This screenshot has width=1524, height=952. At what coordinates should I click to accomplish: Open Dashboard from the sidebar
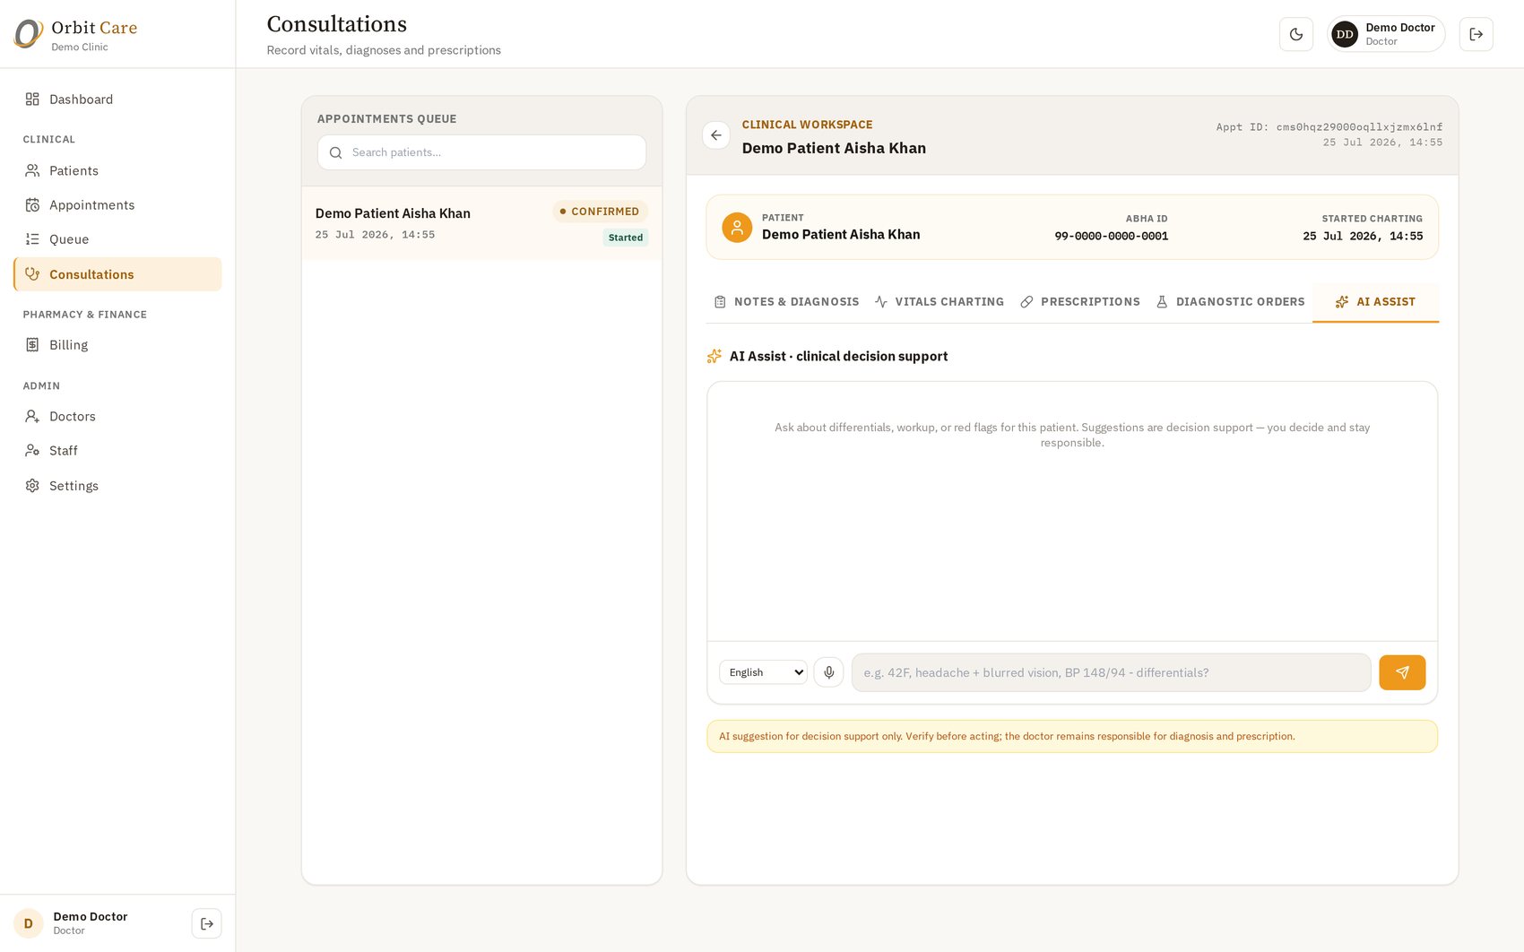pyautogui.click(x=117, y=100)
